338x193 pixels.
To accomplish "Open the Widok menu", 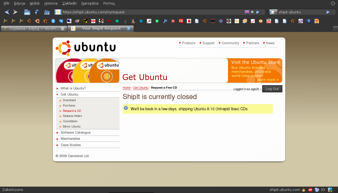I will 35,3.
